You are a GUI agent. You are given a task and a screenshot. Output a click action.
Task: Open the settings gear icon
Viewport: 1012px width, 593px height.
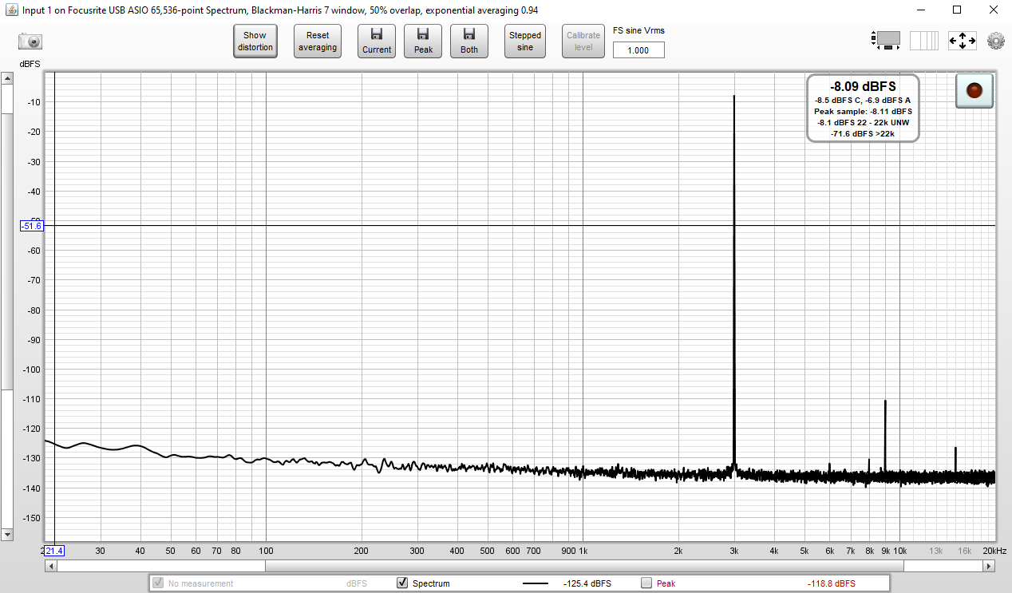click(995, 41)
